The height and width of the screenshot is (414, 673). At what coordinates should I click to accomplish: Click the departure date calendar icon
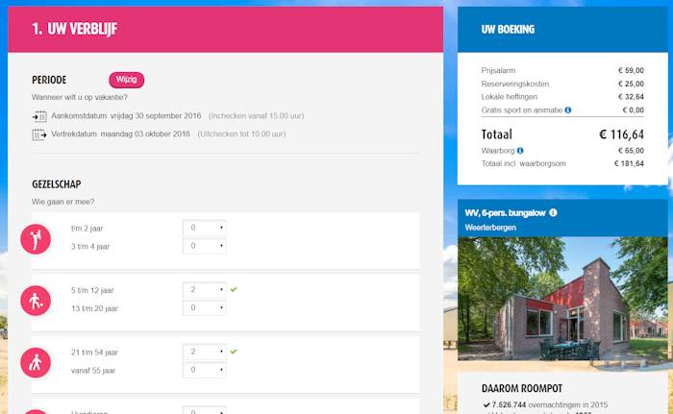[x=39, y=134]
